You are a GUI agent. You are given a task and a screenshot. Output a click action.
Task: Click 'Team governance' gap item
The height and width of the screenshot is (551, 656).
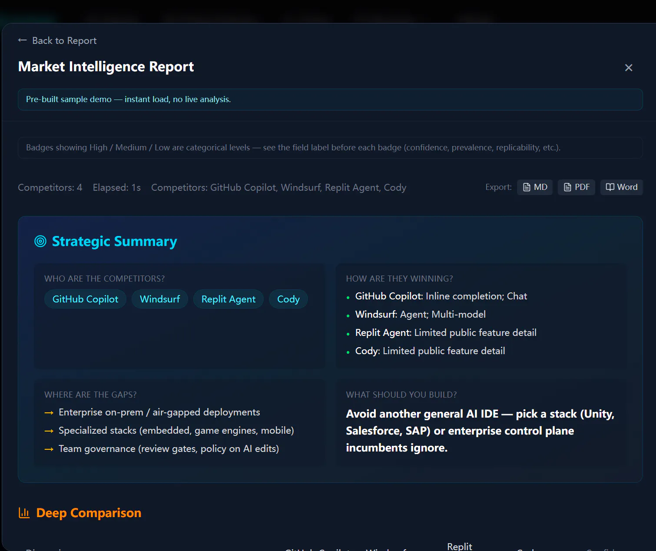169,448
